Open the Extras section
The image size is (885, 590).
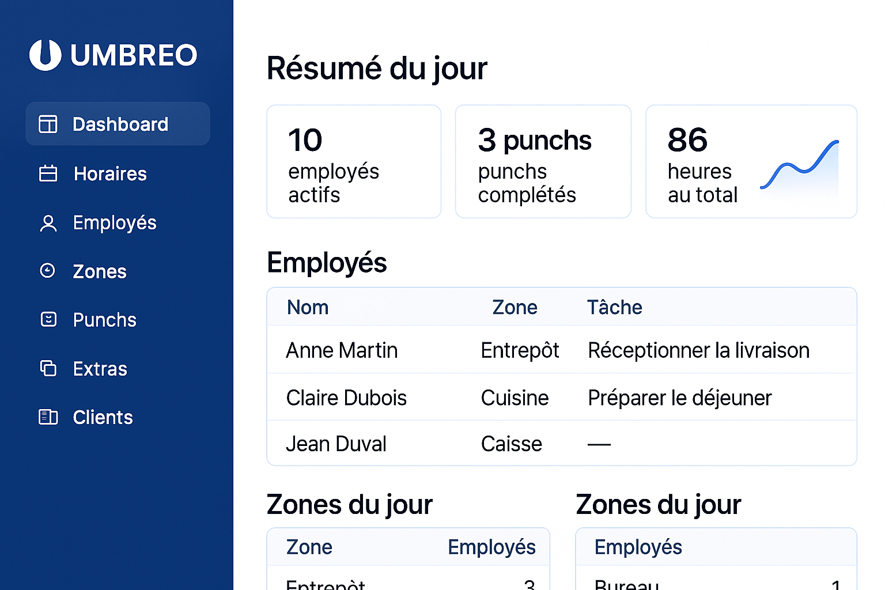click(100, 369)
